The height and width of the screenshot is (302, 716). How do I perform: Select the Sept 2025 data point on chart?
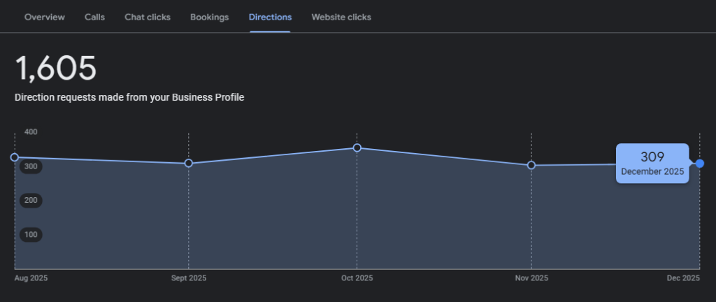pos(189,164)
